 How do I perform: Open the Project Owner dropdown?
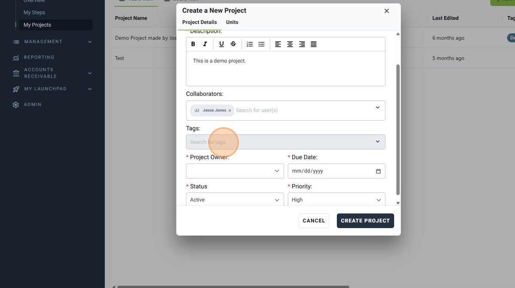click(x=235, y=171)
